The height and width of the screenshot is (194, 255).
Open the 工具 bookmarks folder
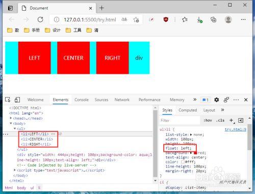pyautogui.click(x=73, y=30)
